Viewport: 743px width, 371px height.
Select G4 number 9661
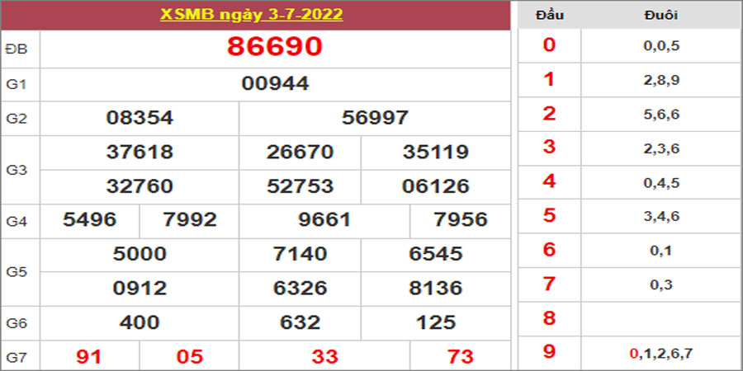324,219
